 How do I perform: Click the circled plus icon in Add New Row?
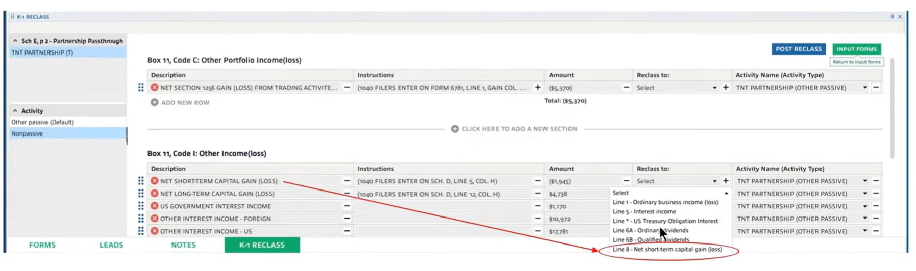[154, 102]
